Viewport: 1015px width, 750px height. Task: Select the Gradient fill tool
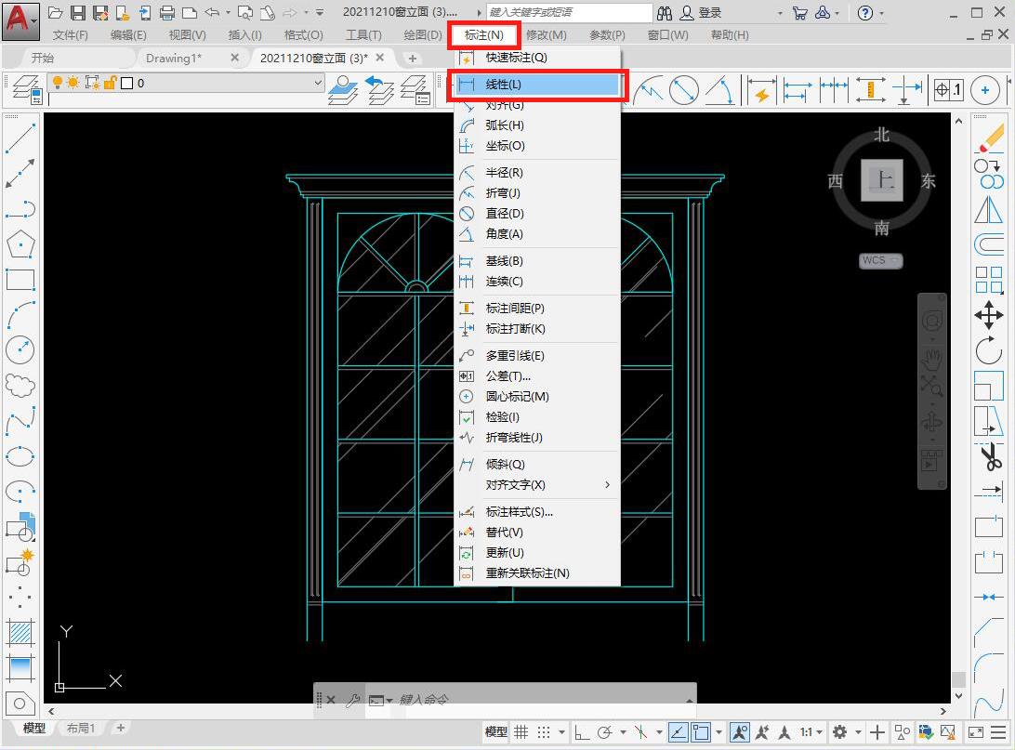click(20, 668)
